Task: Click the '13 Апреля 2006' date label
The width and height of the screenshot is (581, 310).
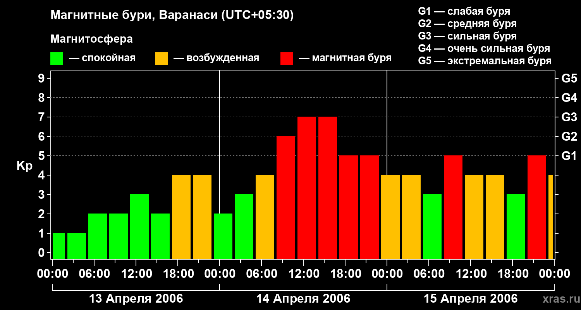Action: coord(136,299)
